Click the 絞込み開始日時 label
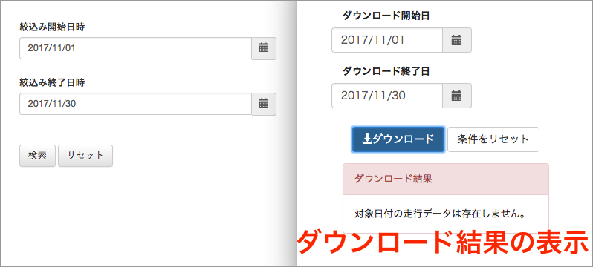Viewport: 593px width, 267px height. click(52, 27)
